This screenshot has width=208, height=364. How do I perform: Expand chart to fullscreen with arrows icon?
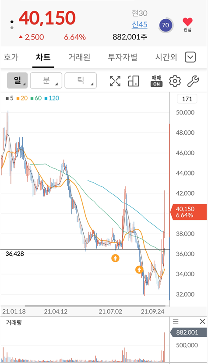pyautogui.click(x=115, y=81)
